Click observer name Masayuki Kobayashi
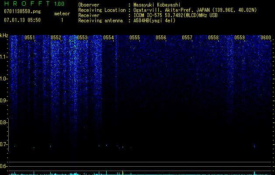This screenshot has height=175, width=275. 157,5
